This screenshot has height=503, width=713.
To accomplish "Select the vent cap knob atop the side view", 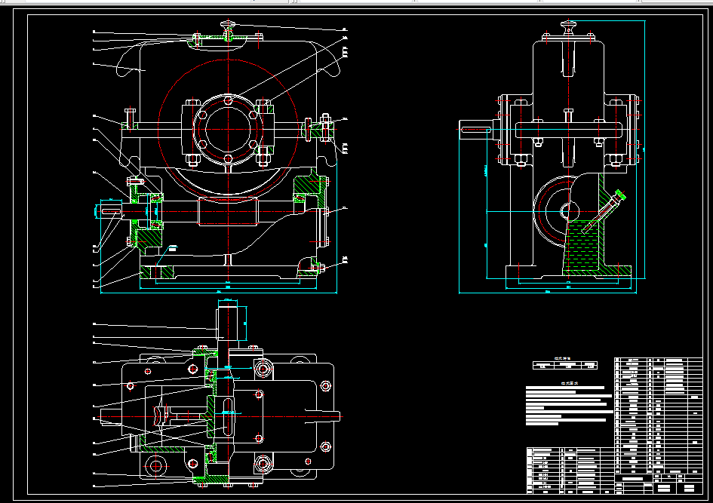I will [568, 28].
